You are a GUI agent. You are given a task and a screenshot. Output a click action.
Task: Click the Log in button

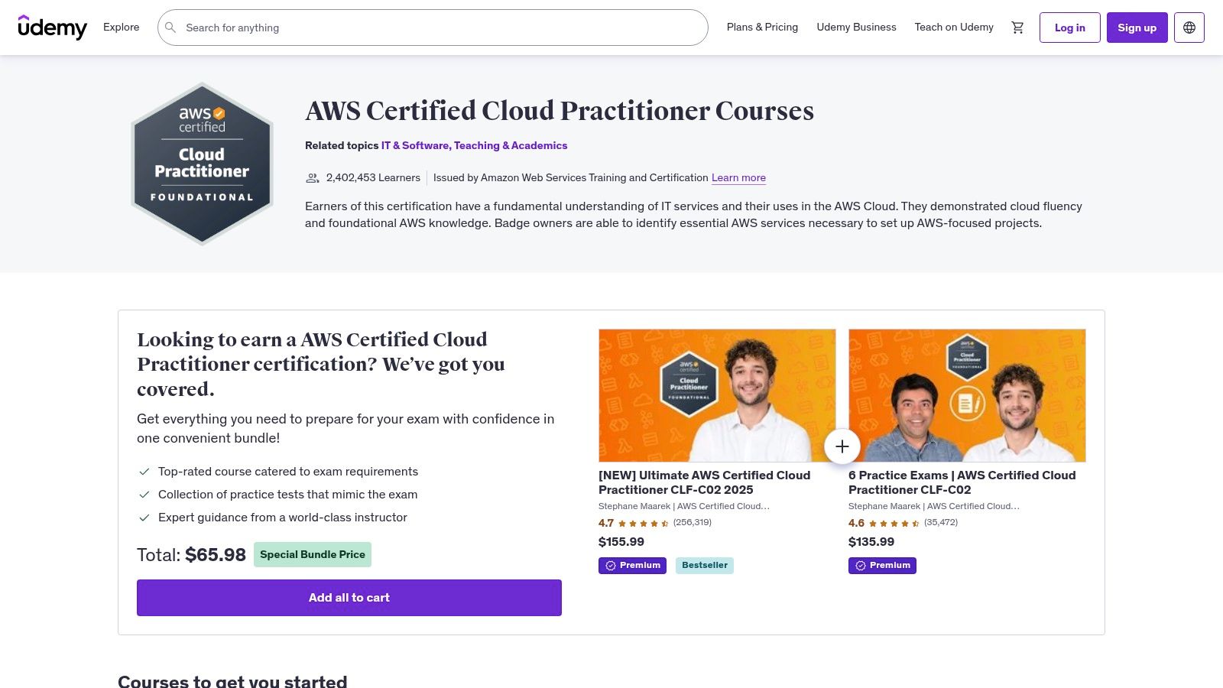tap(1069, 27)
